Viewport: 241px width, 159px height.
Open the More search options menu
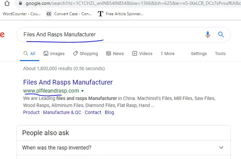(168, 53)
